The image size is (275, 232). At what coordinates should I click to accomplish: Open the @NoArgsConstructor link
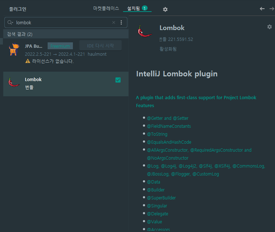[168, 158]
